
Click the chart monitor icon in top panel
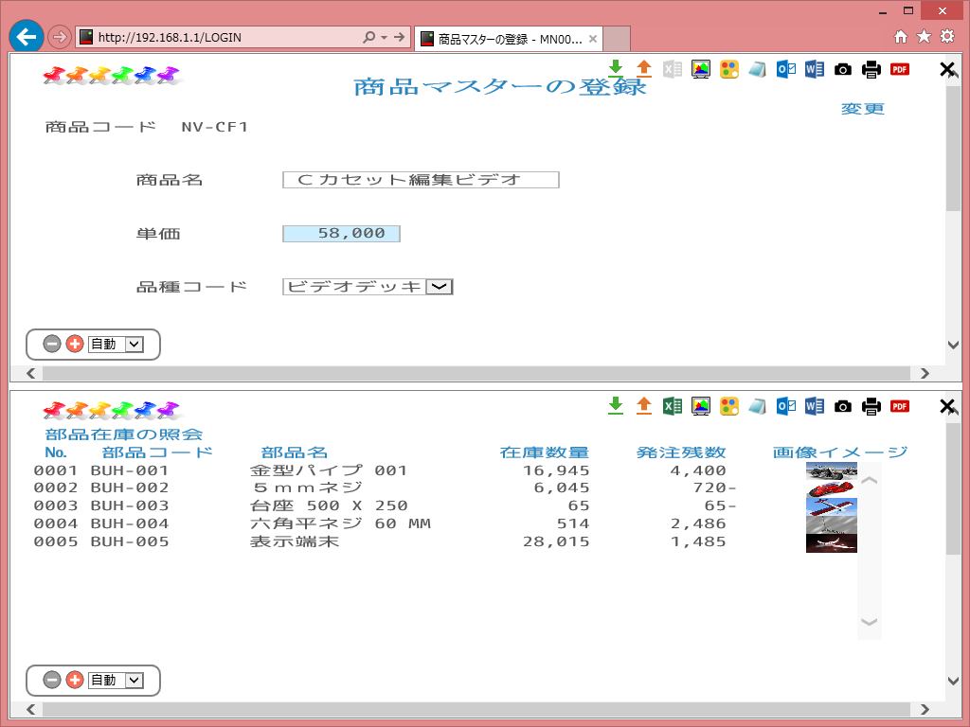pos(701,68)
